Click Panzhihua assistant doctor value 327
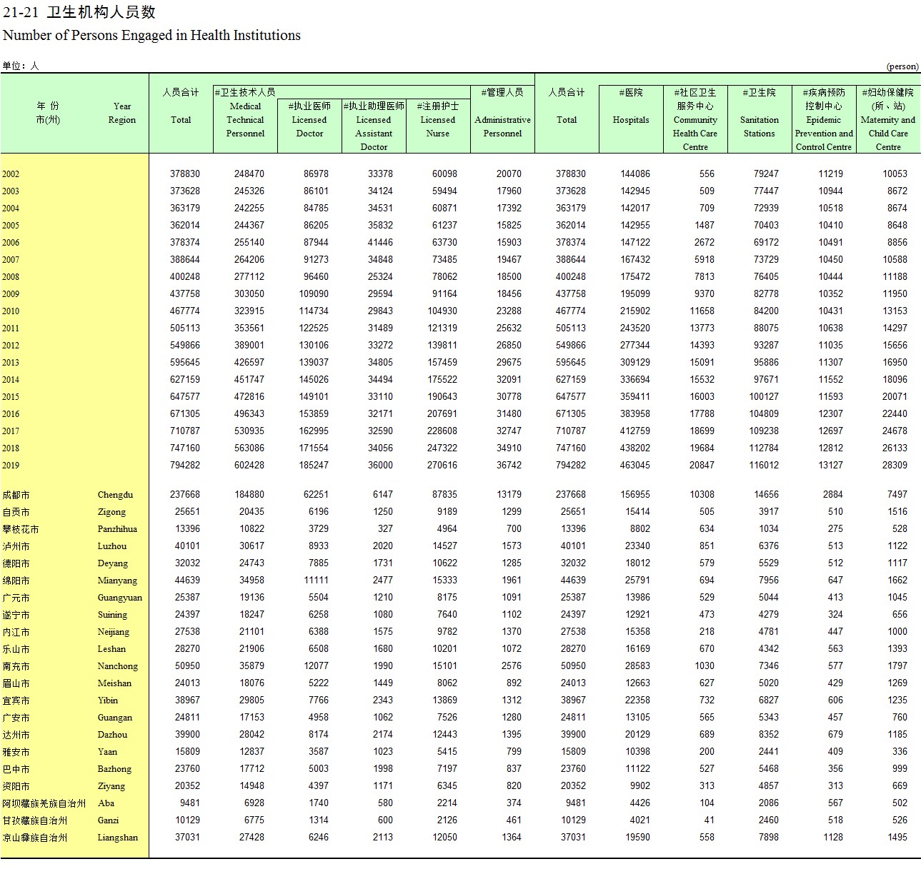Viewport: 921px width, 874px height. (385, 528)
